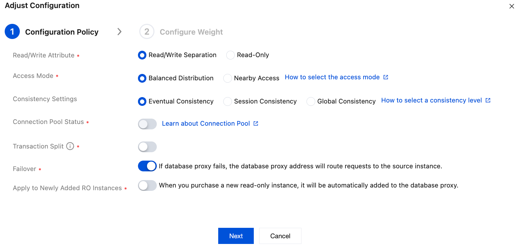Screen dimensions: 519x250
Task: Click the step 2 circle indicator
Action: pos(147,31)
